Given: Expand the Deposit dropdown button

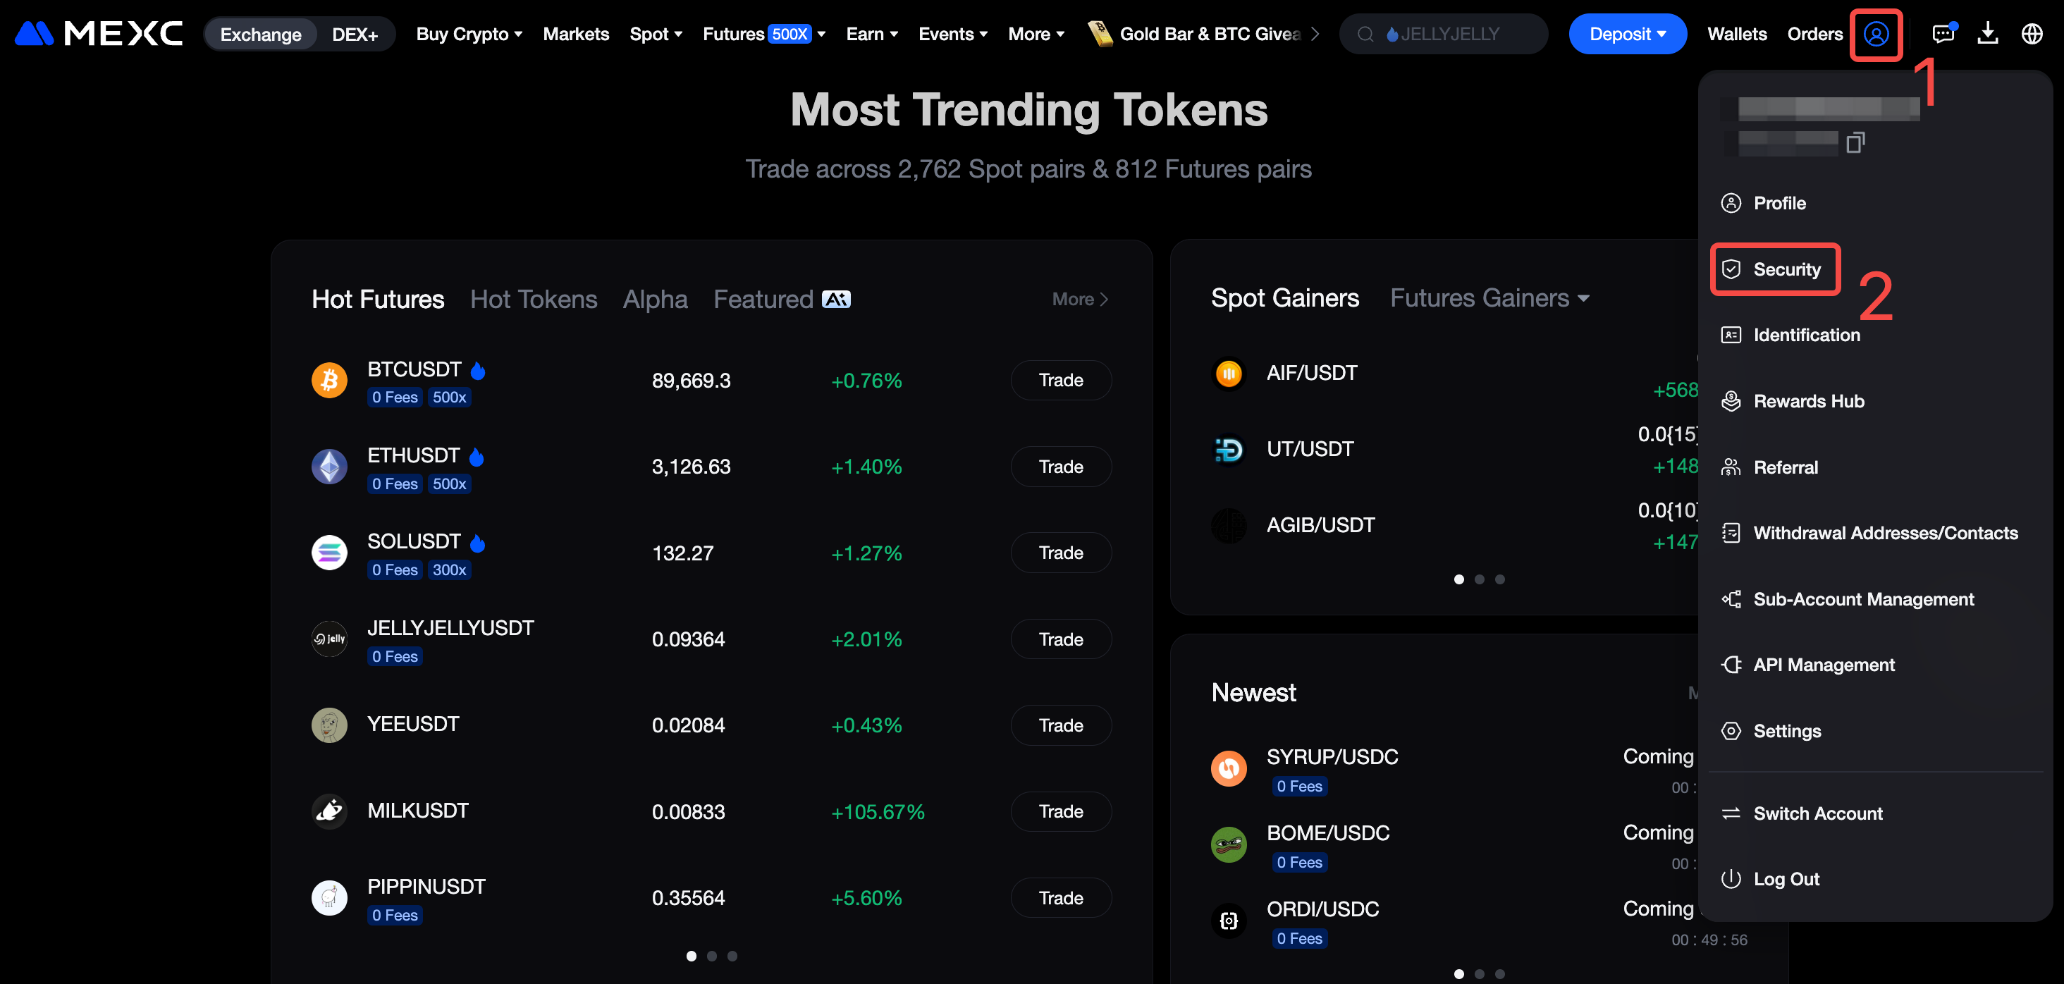Looking at the screenshot, I should 1626,35.
